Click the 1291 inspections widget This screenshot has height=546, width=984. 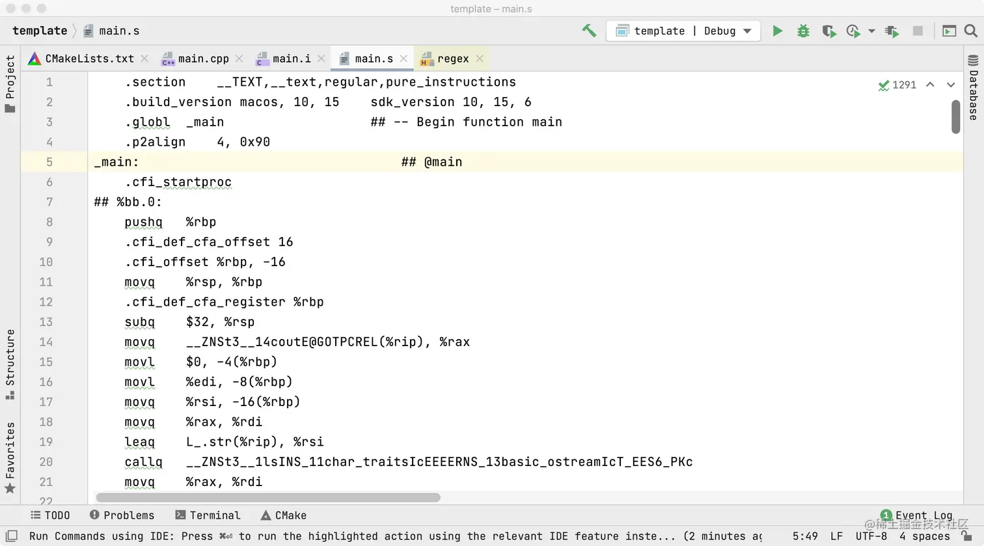(897, 85)
